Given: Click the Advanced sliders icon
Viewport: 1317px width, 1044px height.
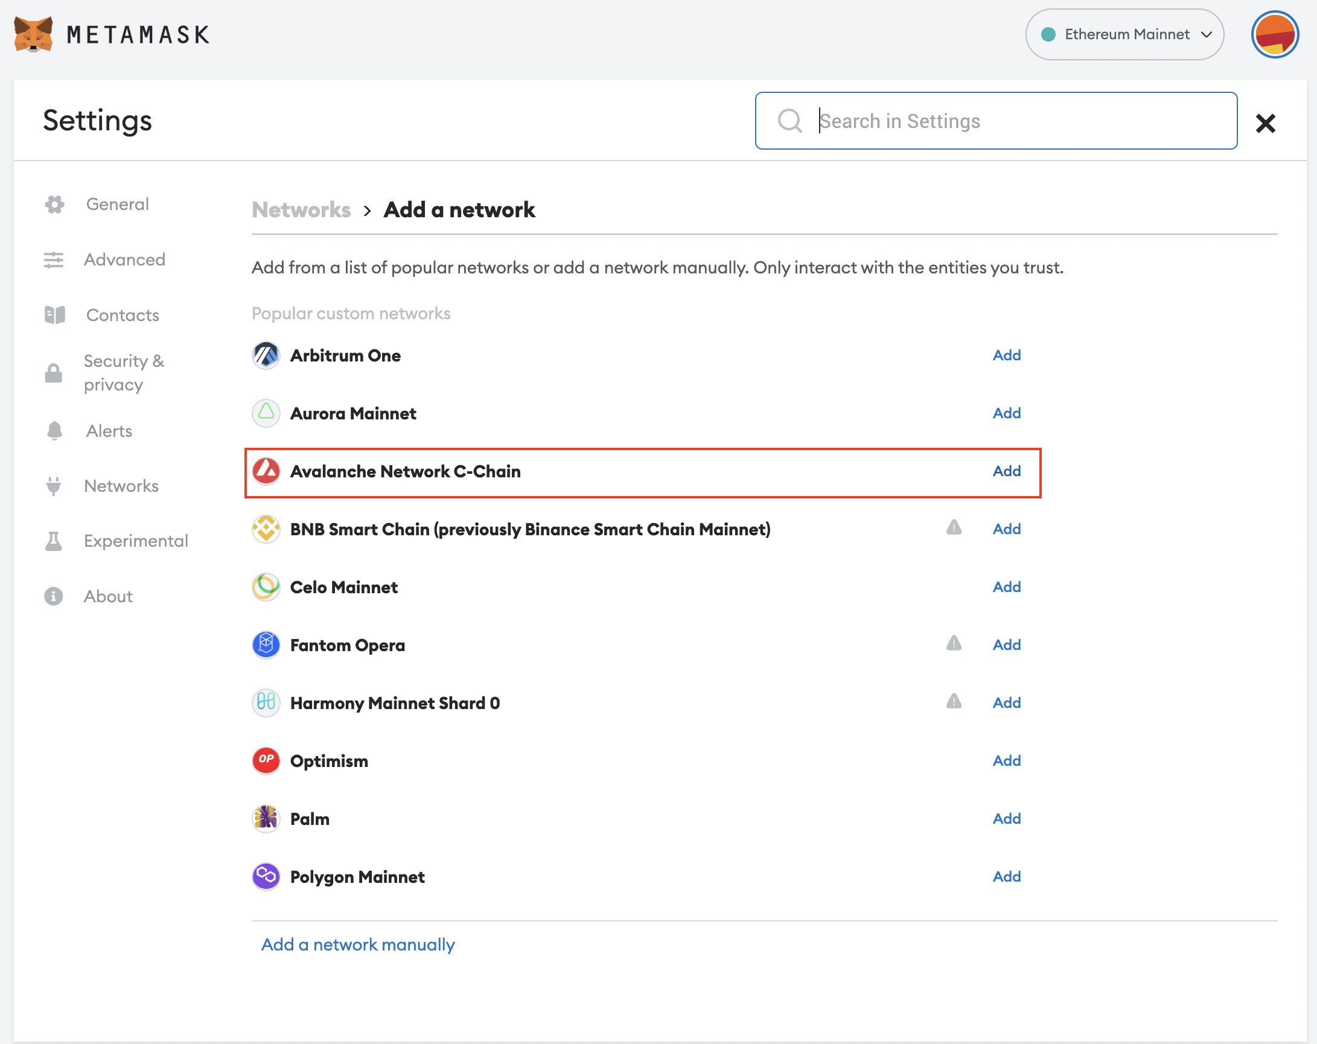Looking at the screenshot, I should click(54, 259).
